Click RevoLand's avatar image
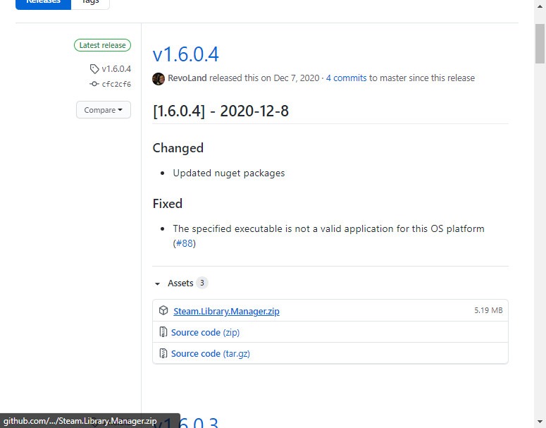546x428 pixels. click(159, 79)
